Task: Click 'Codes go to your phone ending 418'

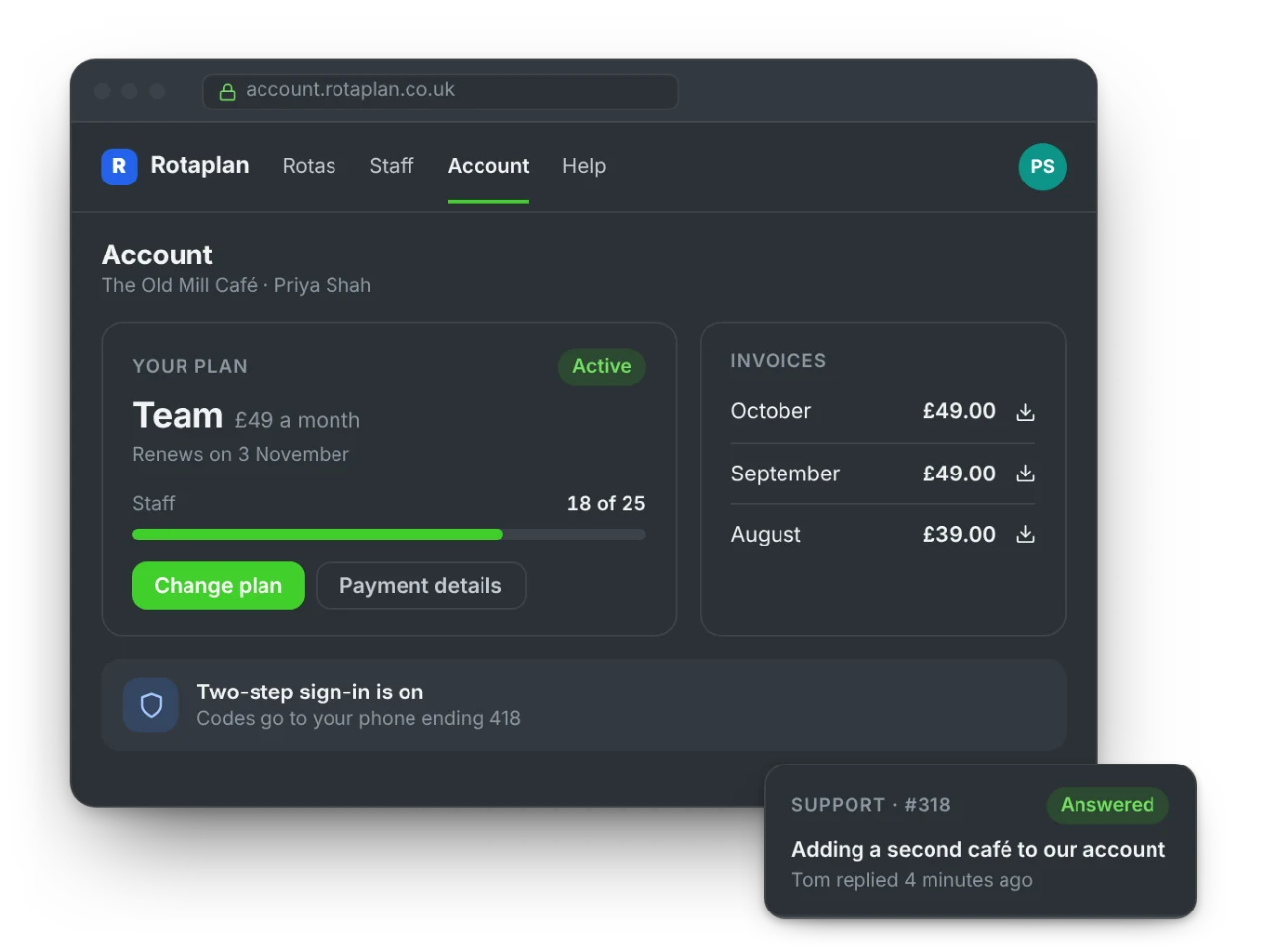Action: click(358, 718)
